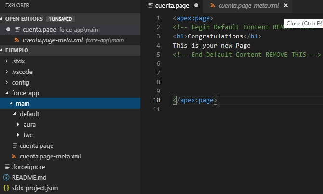Close the cuenta.page-meta.xml editor tab
The height and width of the screenshot is (194, 323).
click(286, 6)
